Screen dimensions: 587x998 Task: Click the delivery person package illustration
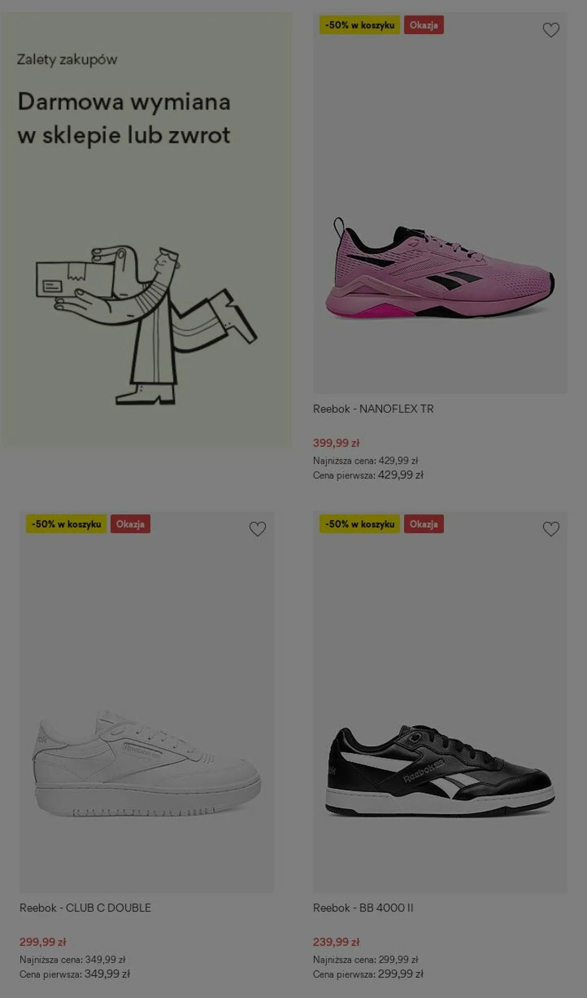point(146,324)
